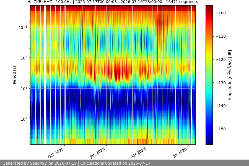Click the 10¹ y-axis tick label
Viewport: 249px width, 166px height.
pos(24,89)
